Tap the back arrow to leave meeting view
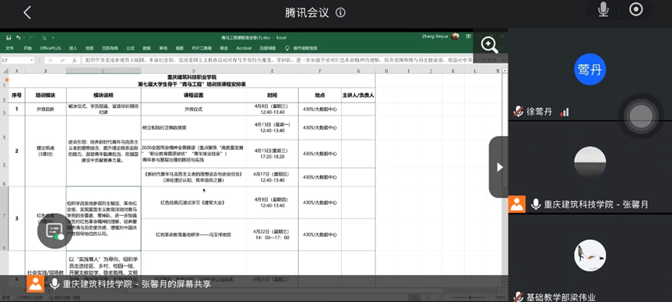Image resolution: width=672 pixels, height=302 pixels. coord(27,12)
